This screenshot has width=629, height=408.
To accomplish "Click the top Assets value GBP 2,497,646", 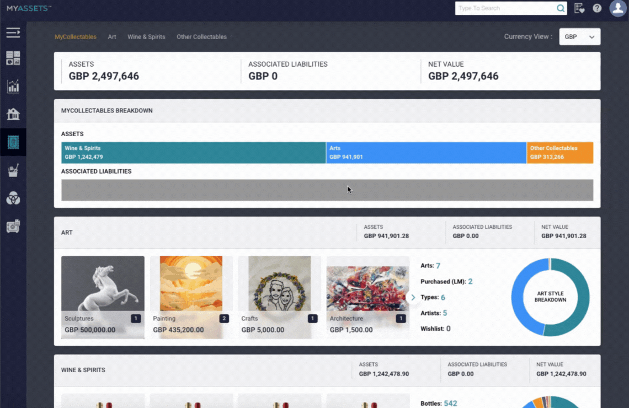I will point(104,76).
